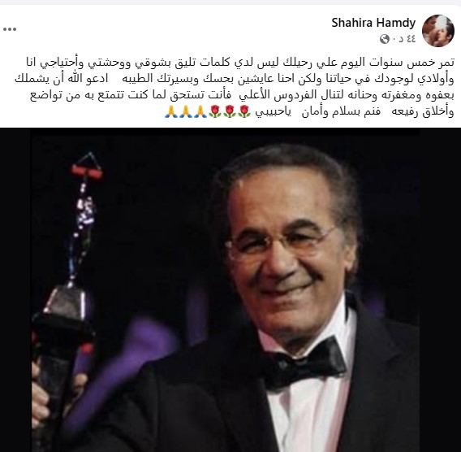This screenshot has width=461, height=452.
Task: Click the globe public audience icon
Action: 384,39
